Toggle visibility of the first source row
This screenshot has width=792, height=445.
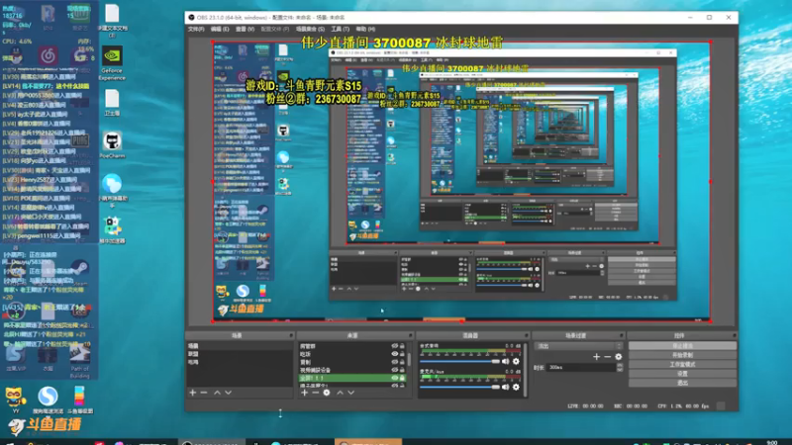point(394,346)
